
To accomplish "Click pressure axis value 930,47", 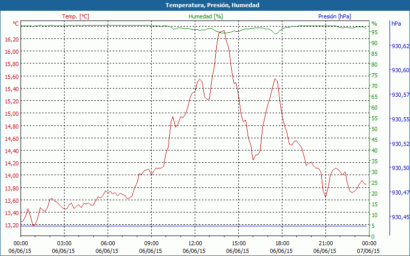I will point(400,193).
